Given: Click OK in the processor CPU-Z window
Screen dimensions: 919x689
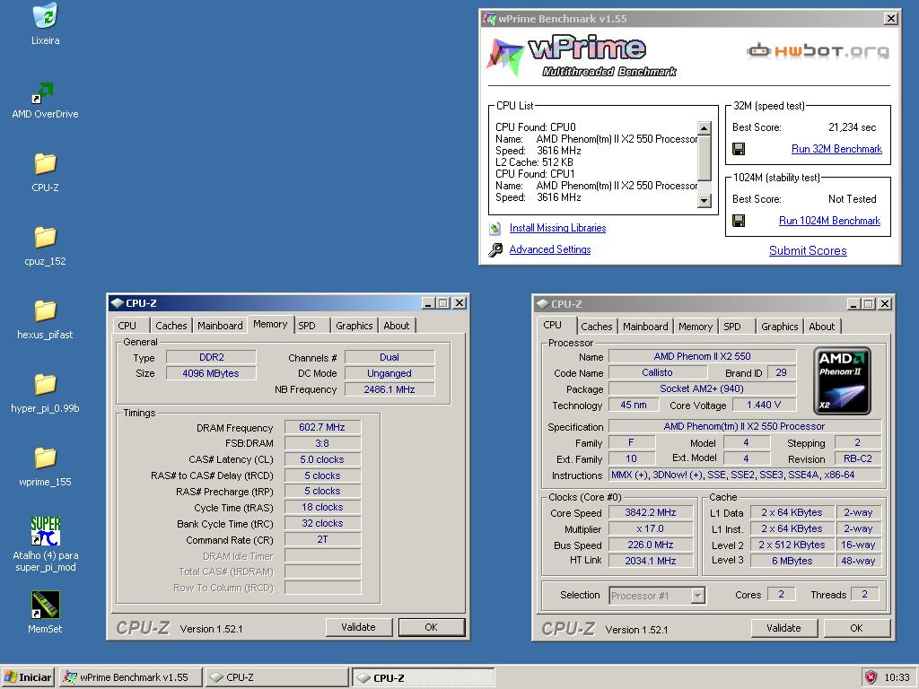Looking at the screenshot, I should 857,628.
